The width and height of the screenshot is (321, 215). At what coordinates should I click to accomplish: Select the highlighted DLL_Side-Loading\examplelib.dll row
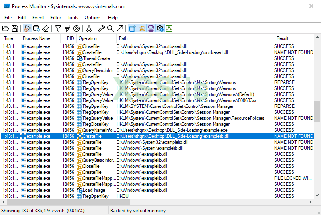[x=157, y=136]
